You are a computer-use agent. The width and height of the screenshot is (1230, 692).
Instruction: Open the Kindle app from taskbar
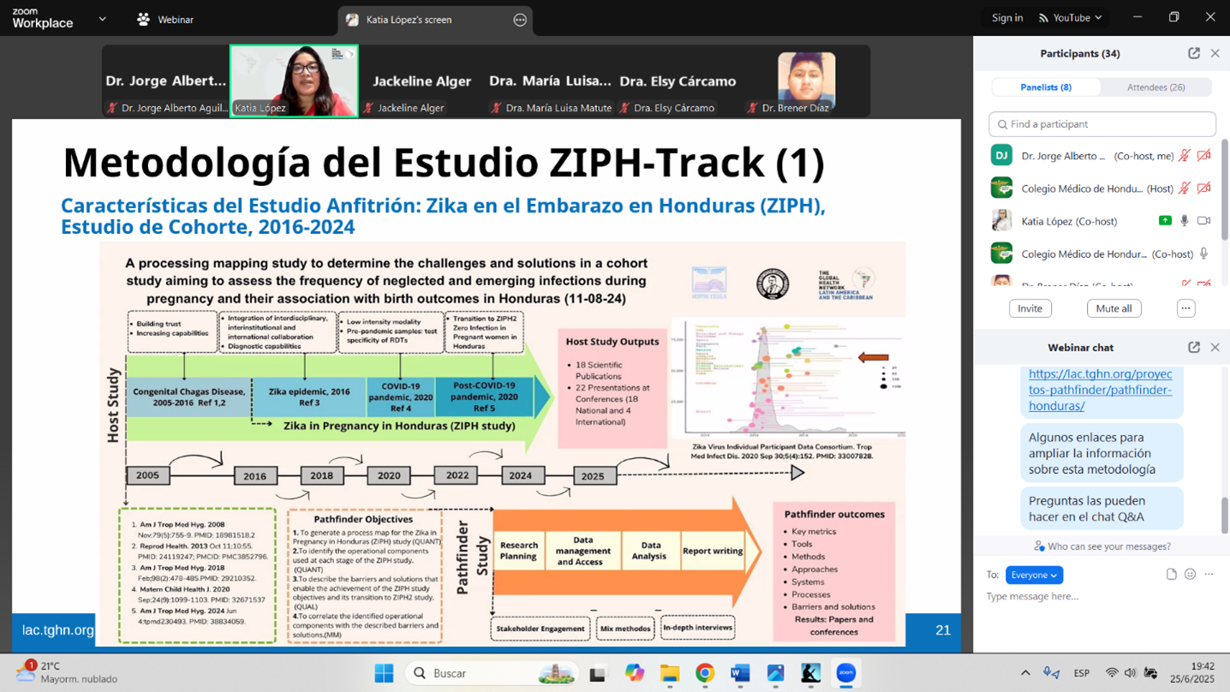(810, 673)
